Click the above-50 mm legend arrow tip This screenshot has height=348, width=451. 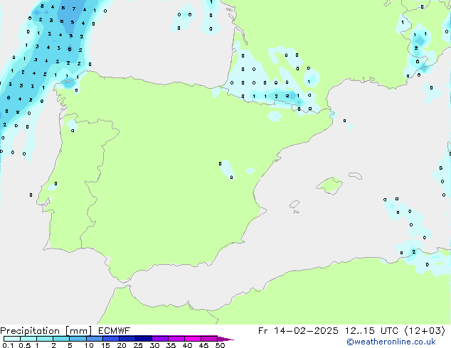(225, 339)
